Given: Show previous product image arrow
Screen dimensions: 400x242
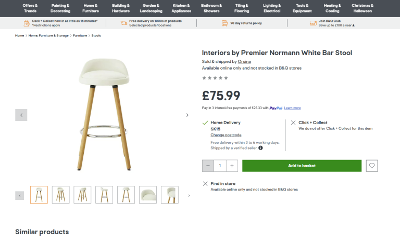Looking at the screenshot, I should 21,115.
